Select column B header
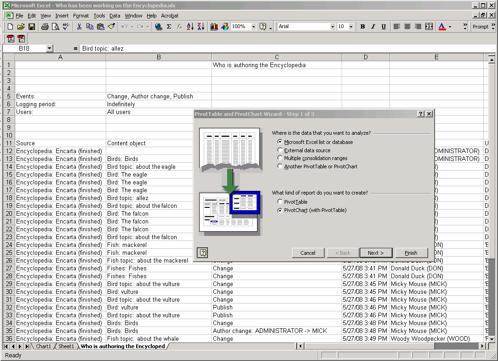498x361 pixels. click(x=159, y=57)
